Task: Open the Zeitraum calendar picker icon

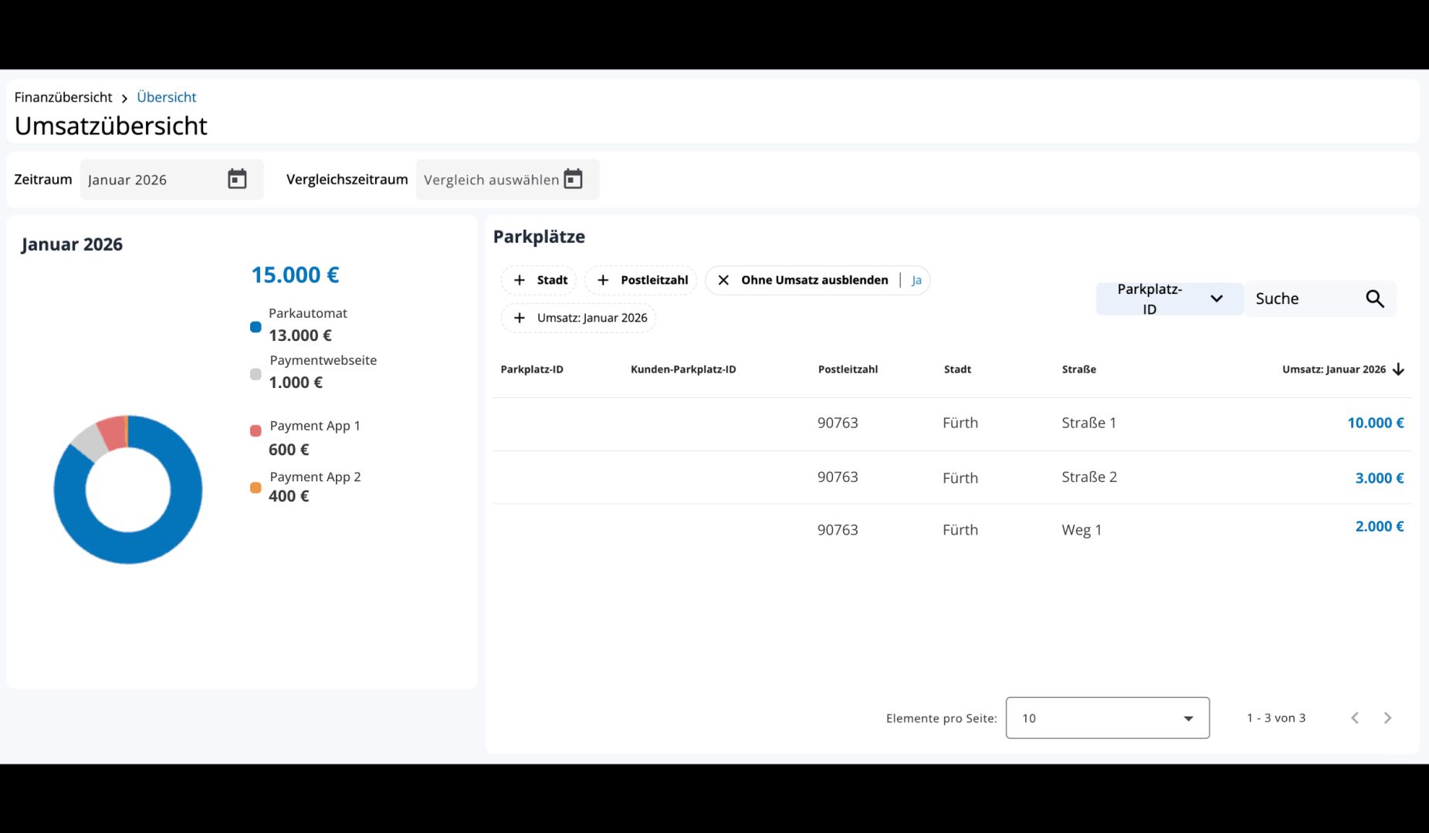Action: [237, 179]
